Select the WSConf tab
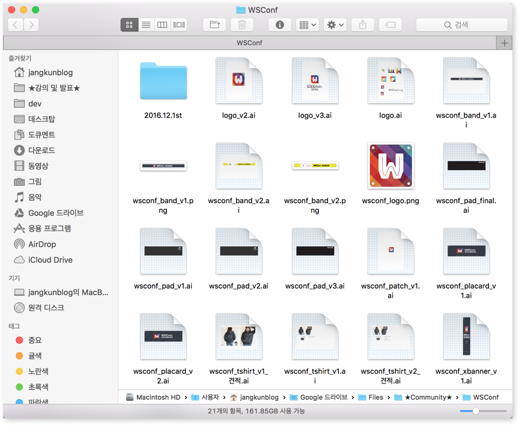 249,43
